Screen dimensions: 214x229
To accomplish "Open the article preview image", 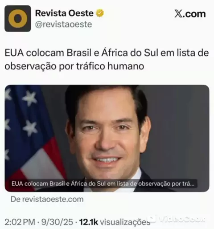I will [107, 138].
